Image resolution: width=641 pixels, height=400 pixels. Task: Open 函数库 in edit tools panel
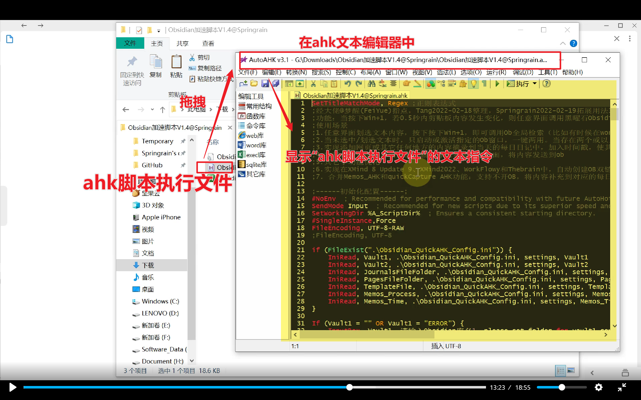click(252, 116)
